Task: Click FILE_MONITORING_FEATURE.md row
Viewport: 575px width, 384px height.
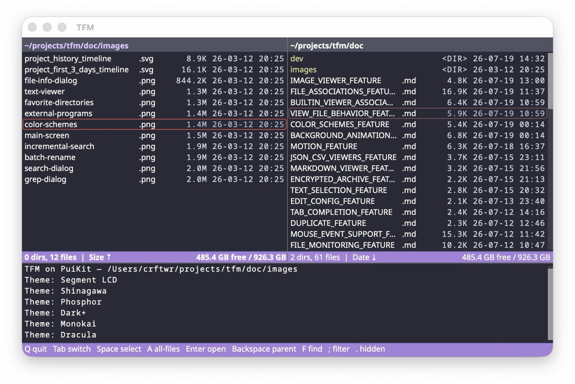Action: click(418, 245)
